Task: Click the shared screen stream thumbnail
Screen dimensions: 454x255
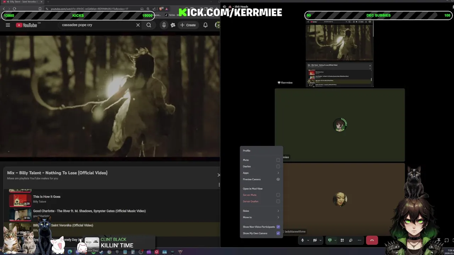Action: point(339,53)
